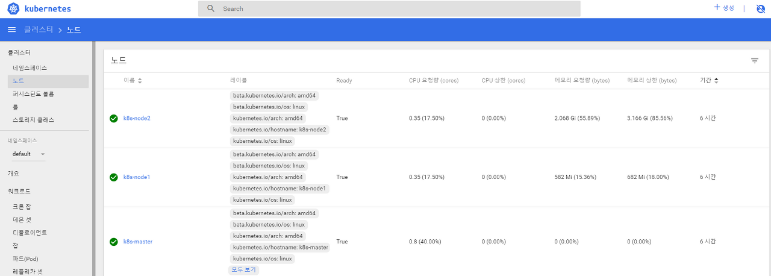The image size is (771, 276).
Task: Sort nodes by 기간 column arrows
Action: [x=716, y=80]
